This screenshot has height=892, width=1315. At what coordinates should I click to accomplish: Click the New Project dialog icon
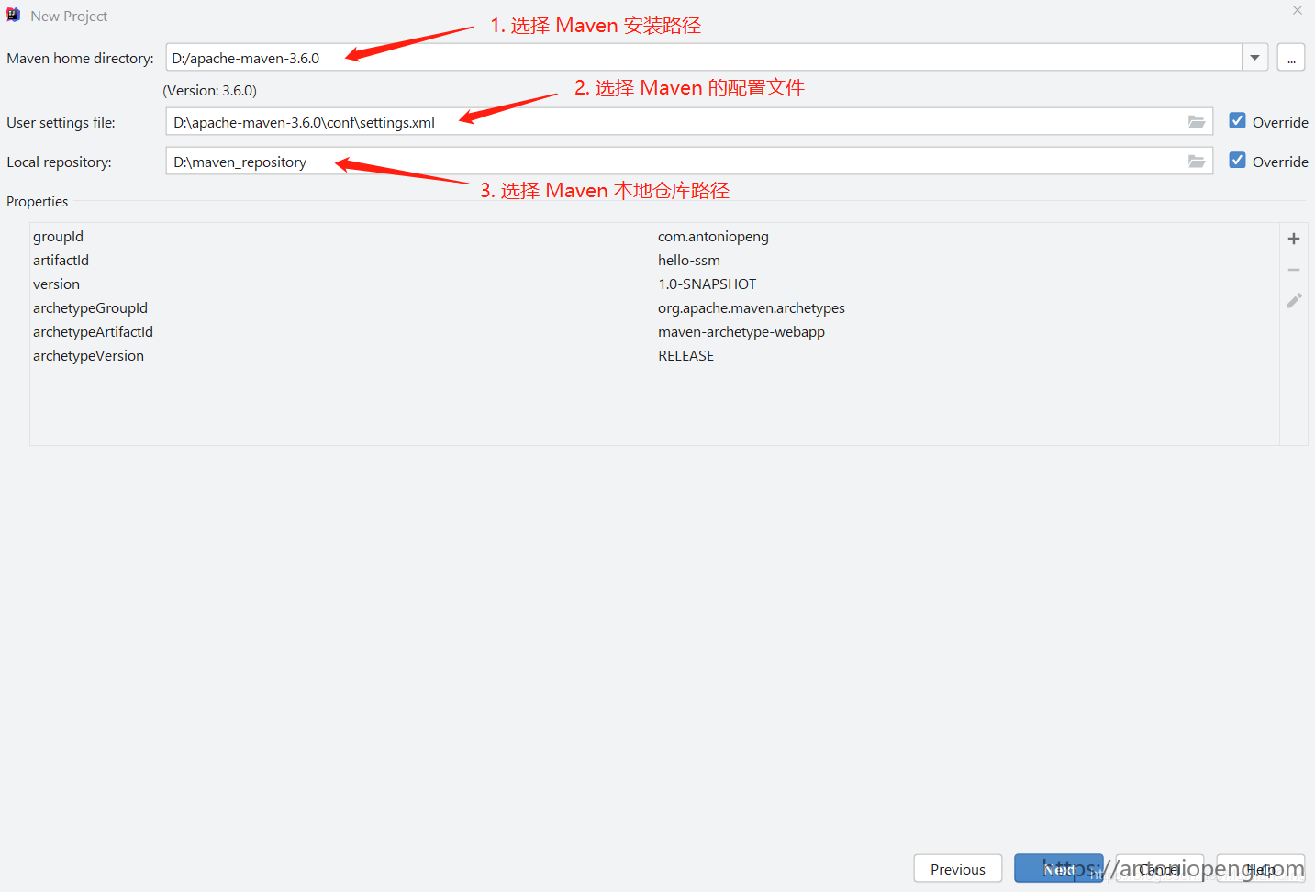[13, 15]
